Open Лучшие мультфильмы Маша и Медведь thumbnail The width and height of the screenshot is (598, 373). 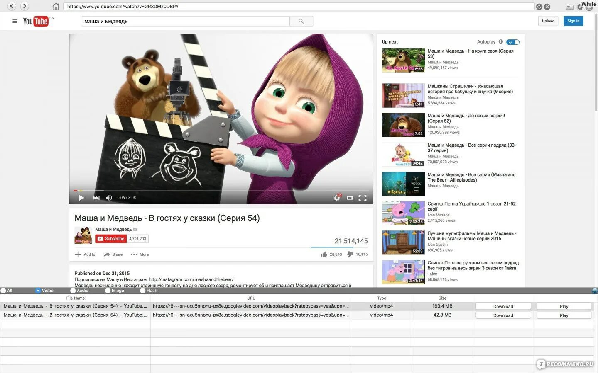pos(403,242)
